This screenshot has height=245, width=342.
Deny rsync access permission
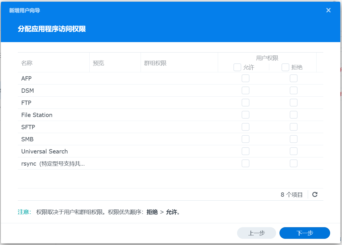[294, 163]
